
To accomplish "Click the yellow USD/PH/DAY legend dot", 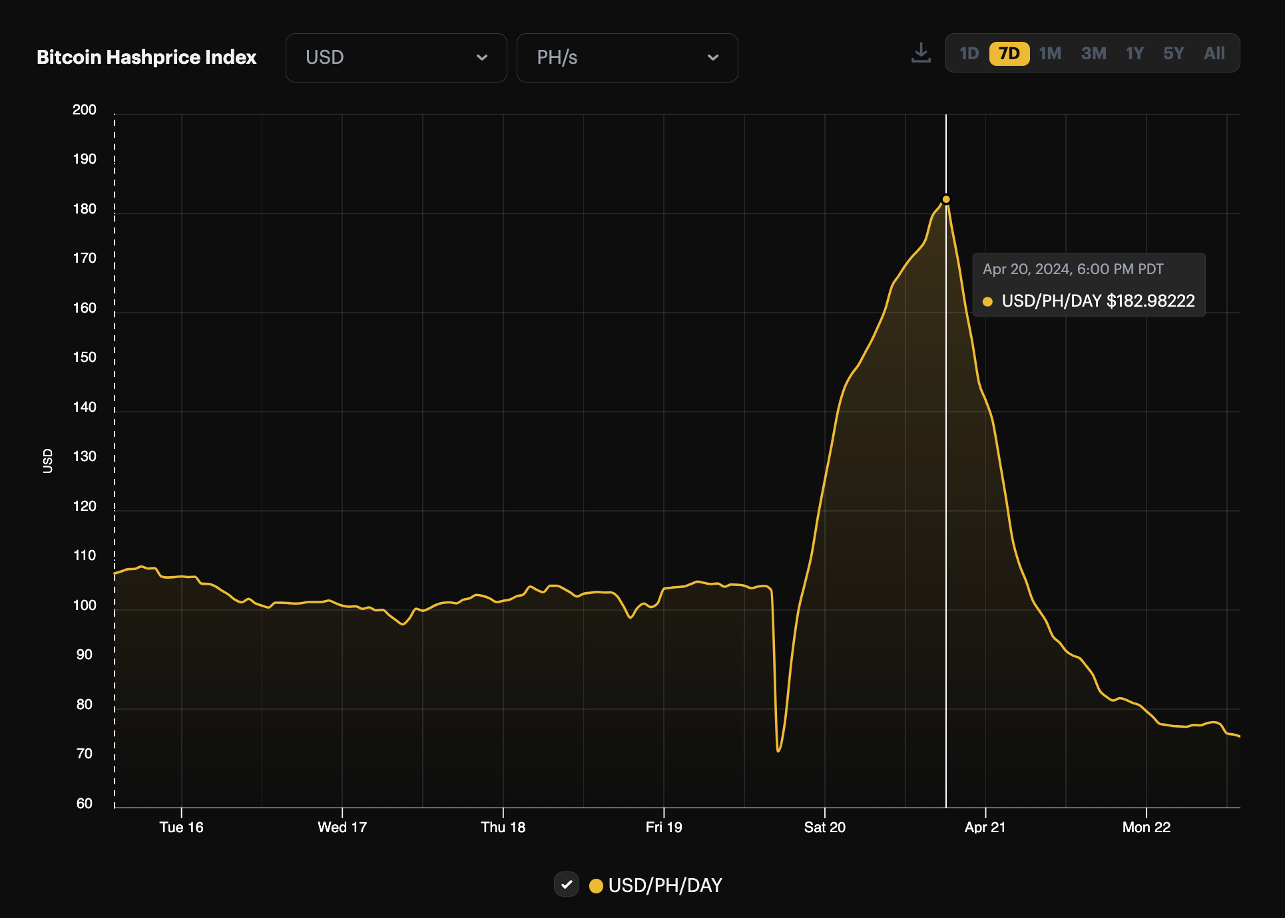I will [x=596, y=885].
